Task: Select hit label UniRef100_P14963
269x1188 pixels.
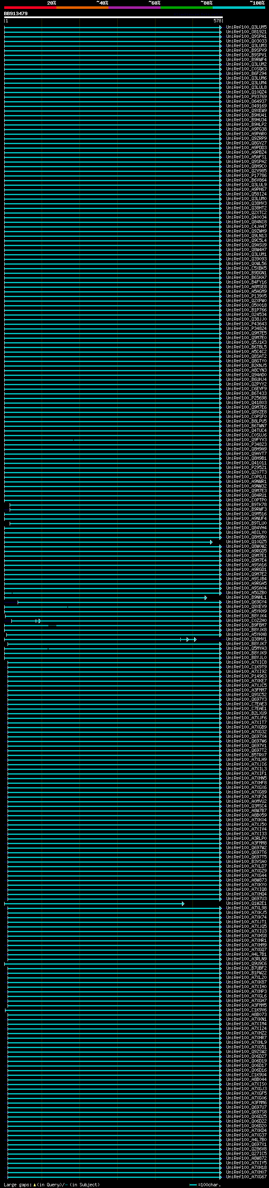Action: point(246,676)
